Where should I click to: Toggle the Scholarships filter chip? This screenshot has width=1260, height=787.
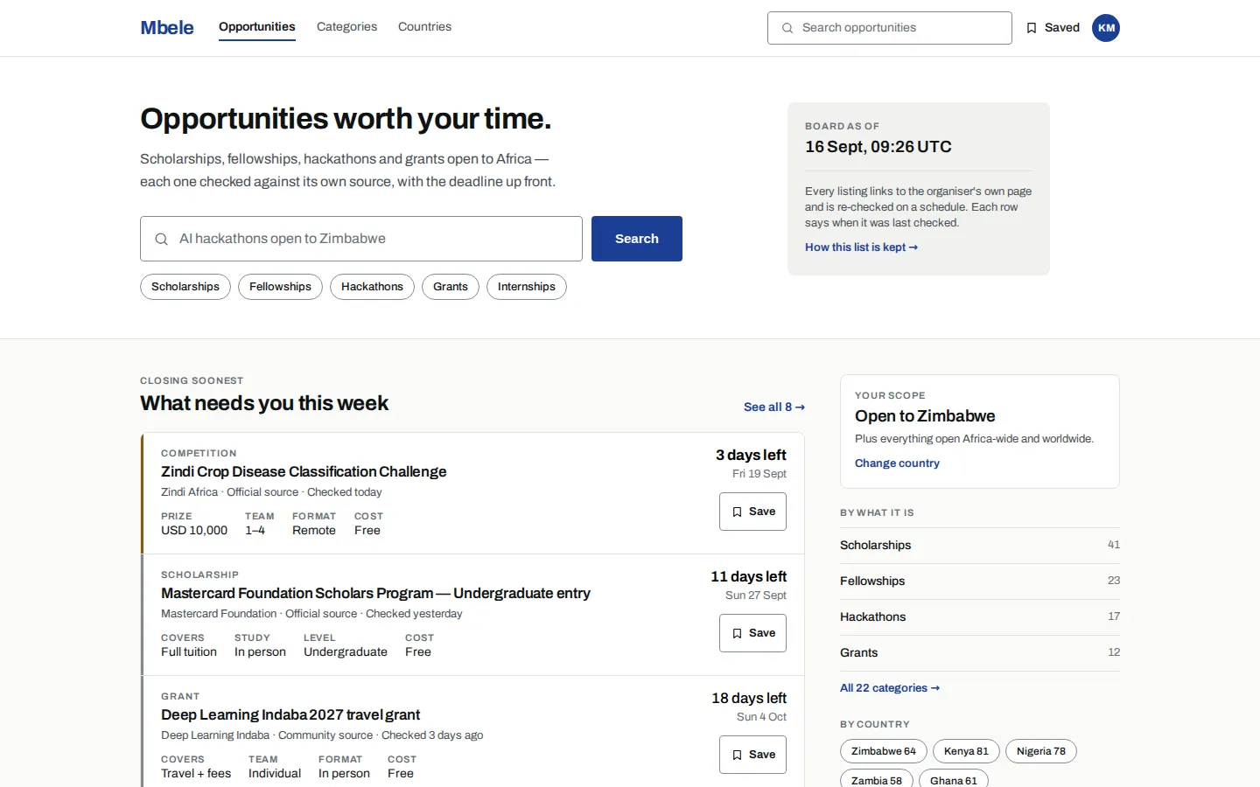(x=185, y=287)
